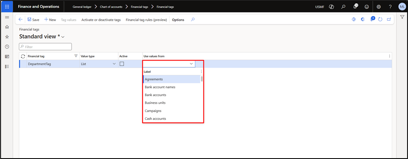This screenshot has width=408, height=159.
Task: Open Recent clock icon in sidebar
Action: [7, 46]
